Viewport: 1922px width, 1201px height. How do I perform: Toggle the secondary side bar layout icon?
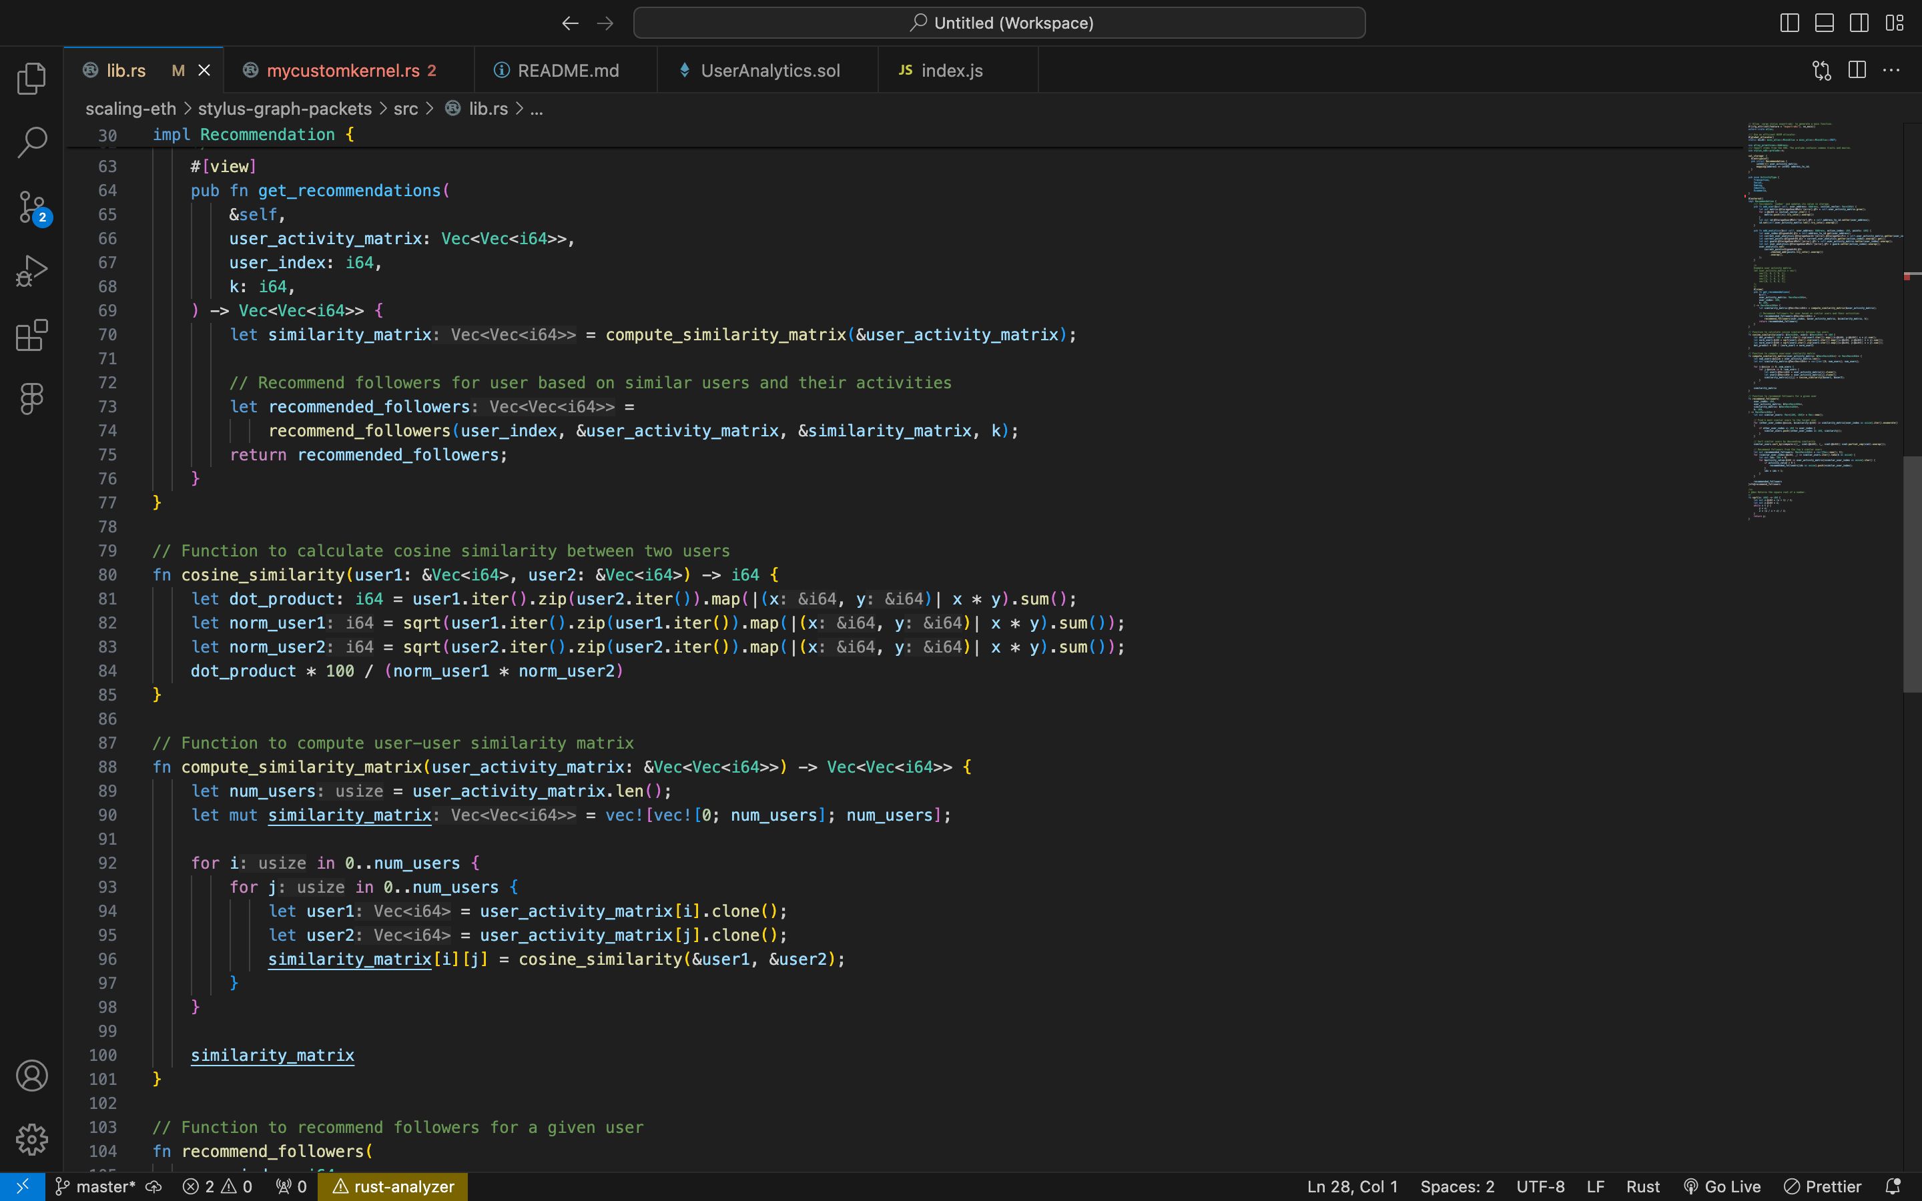1859,23
